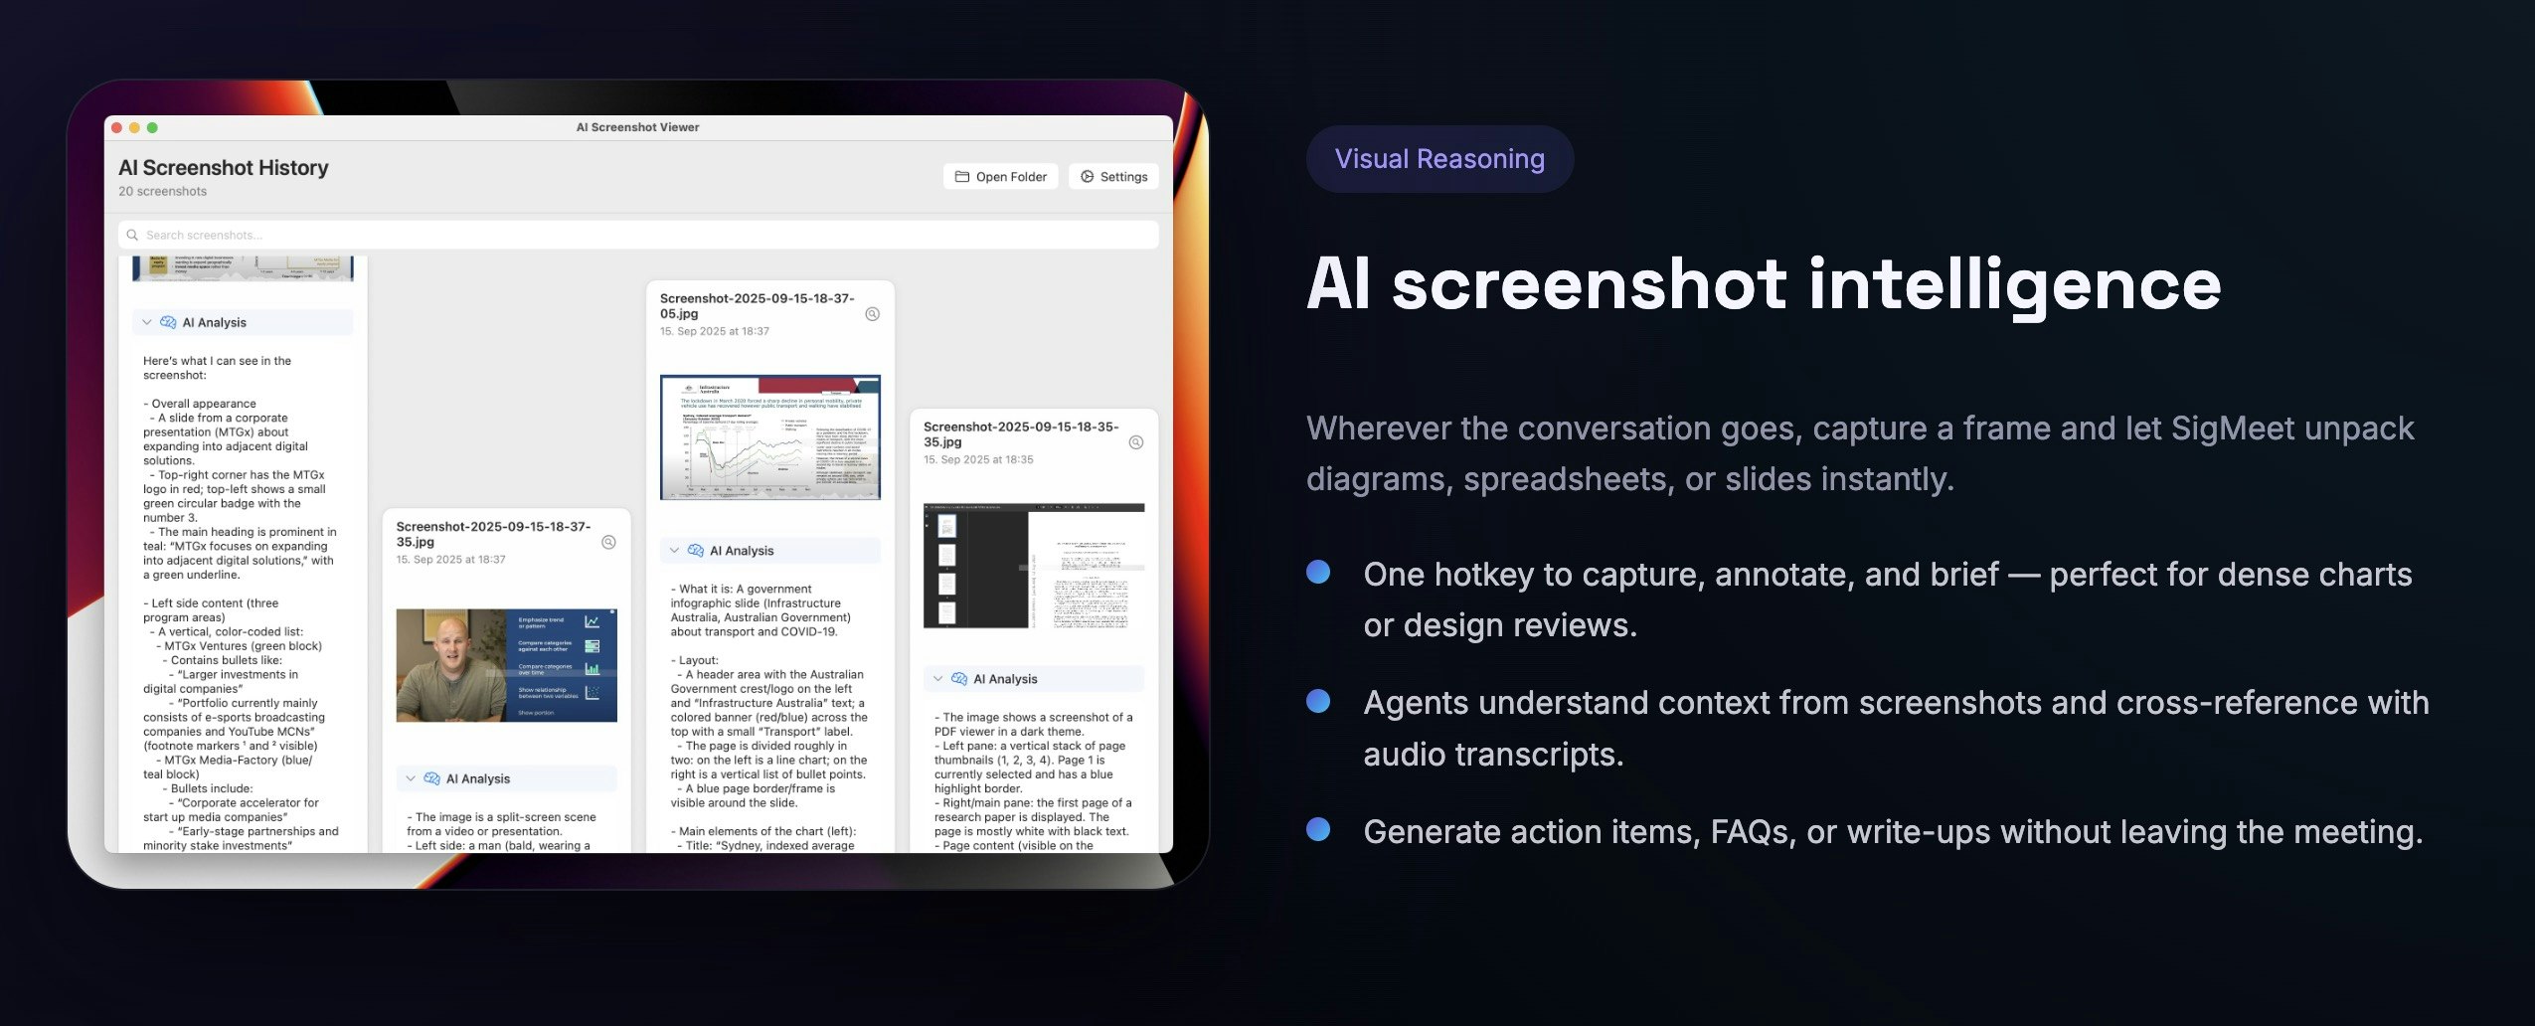Collapse AI Analysis under Screenshot 18-37-35
This screenshot has width=2535, height=1026.
coord(411,778)
